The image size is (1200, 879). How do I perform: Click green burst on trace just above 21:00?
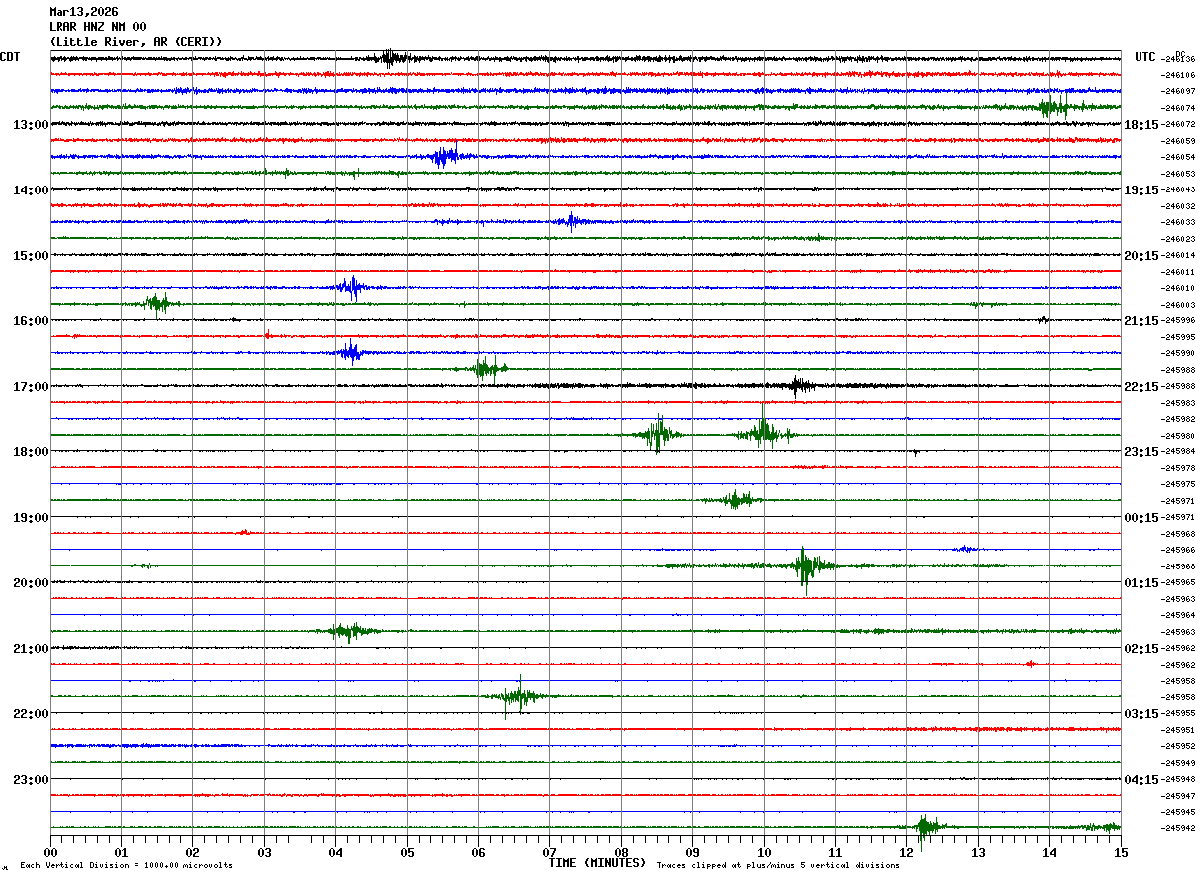point(349,631)
